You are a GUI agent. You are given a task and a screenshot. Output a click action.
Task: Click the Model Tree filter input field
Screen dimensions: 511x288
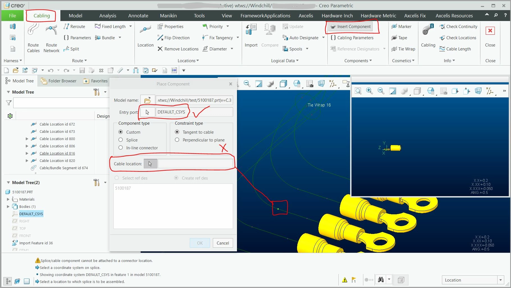click(61, 103)
